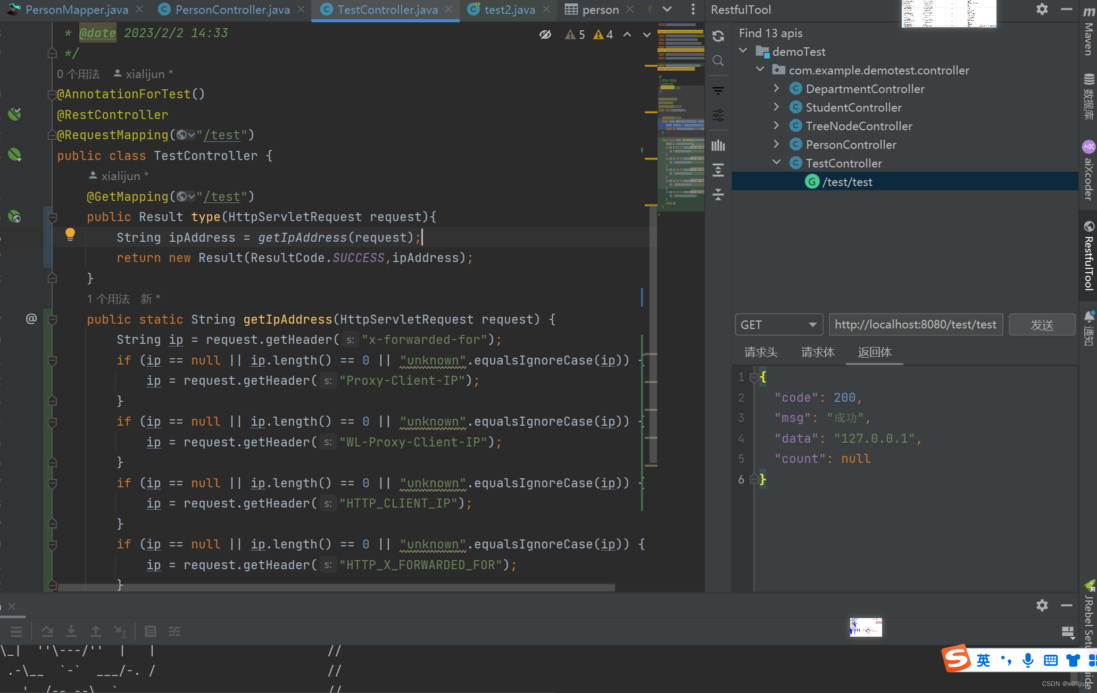The image size is (1097, 693).
Task: Expand the demoTest tree node arrow
Action: coord(743,52)
